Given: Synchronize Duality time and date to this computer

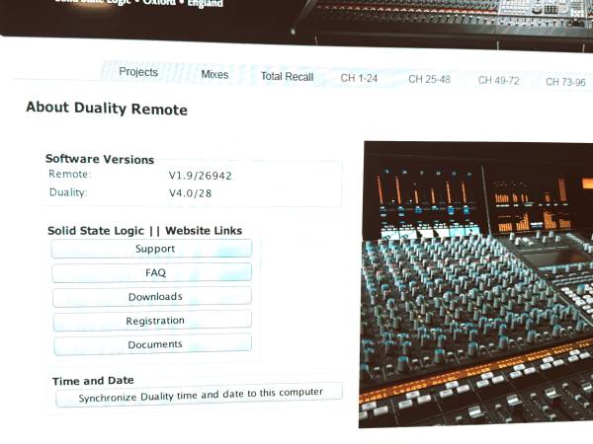Looking at the screenshot, I should [x=200, y=395].
